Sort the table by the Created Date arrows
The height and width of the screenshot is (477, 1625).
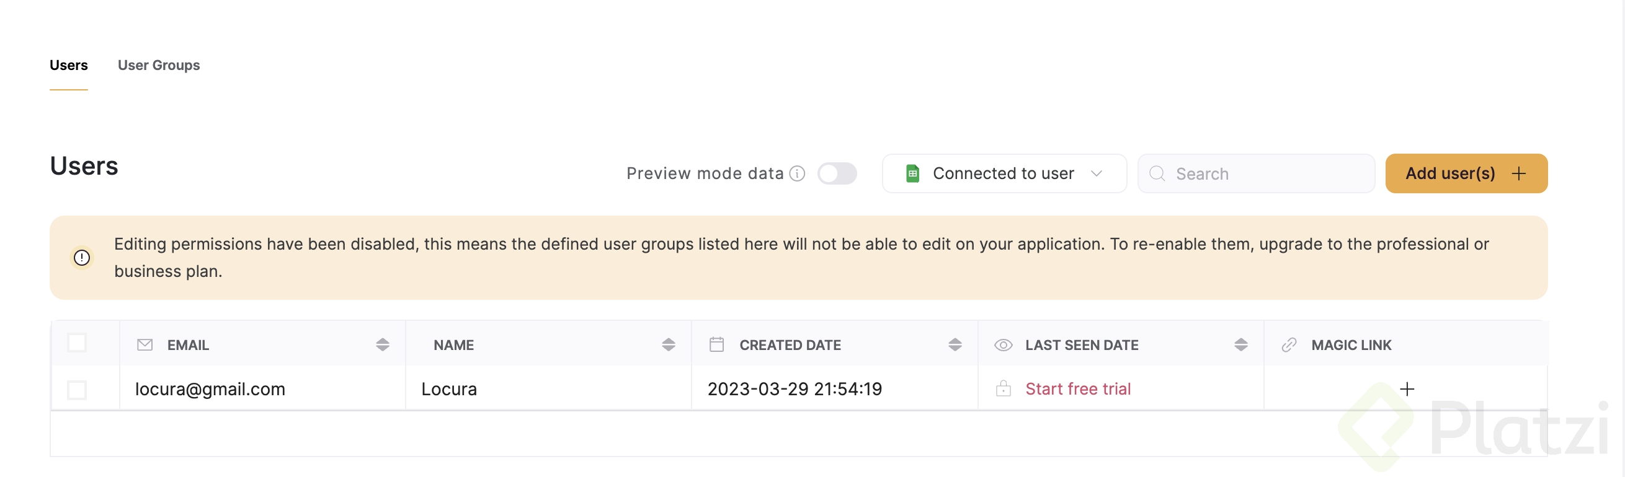pyautogui.click(x=955, y=344)
